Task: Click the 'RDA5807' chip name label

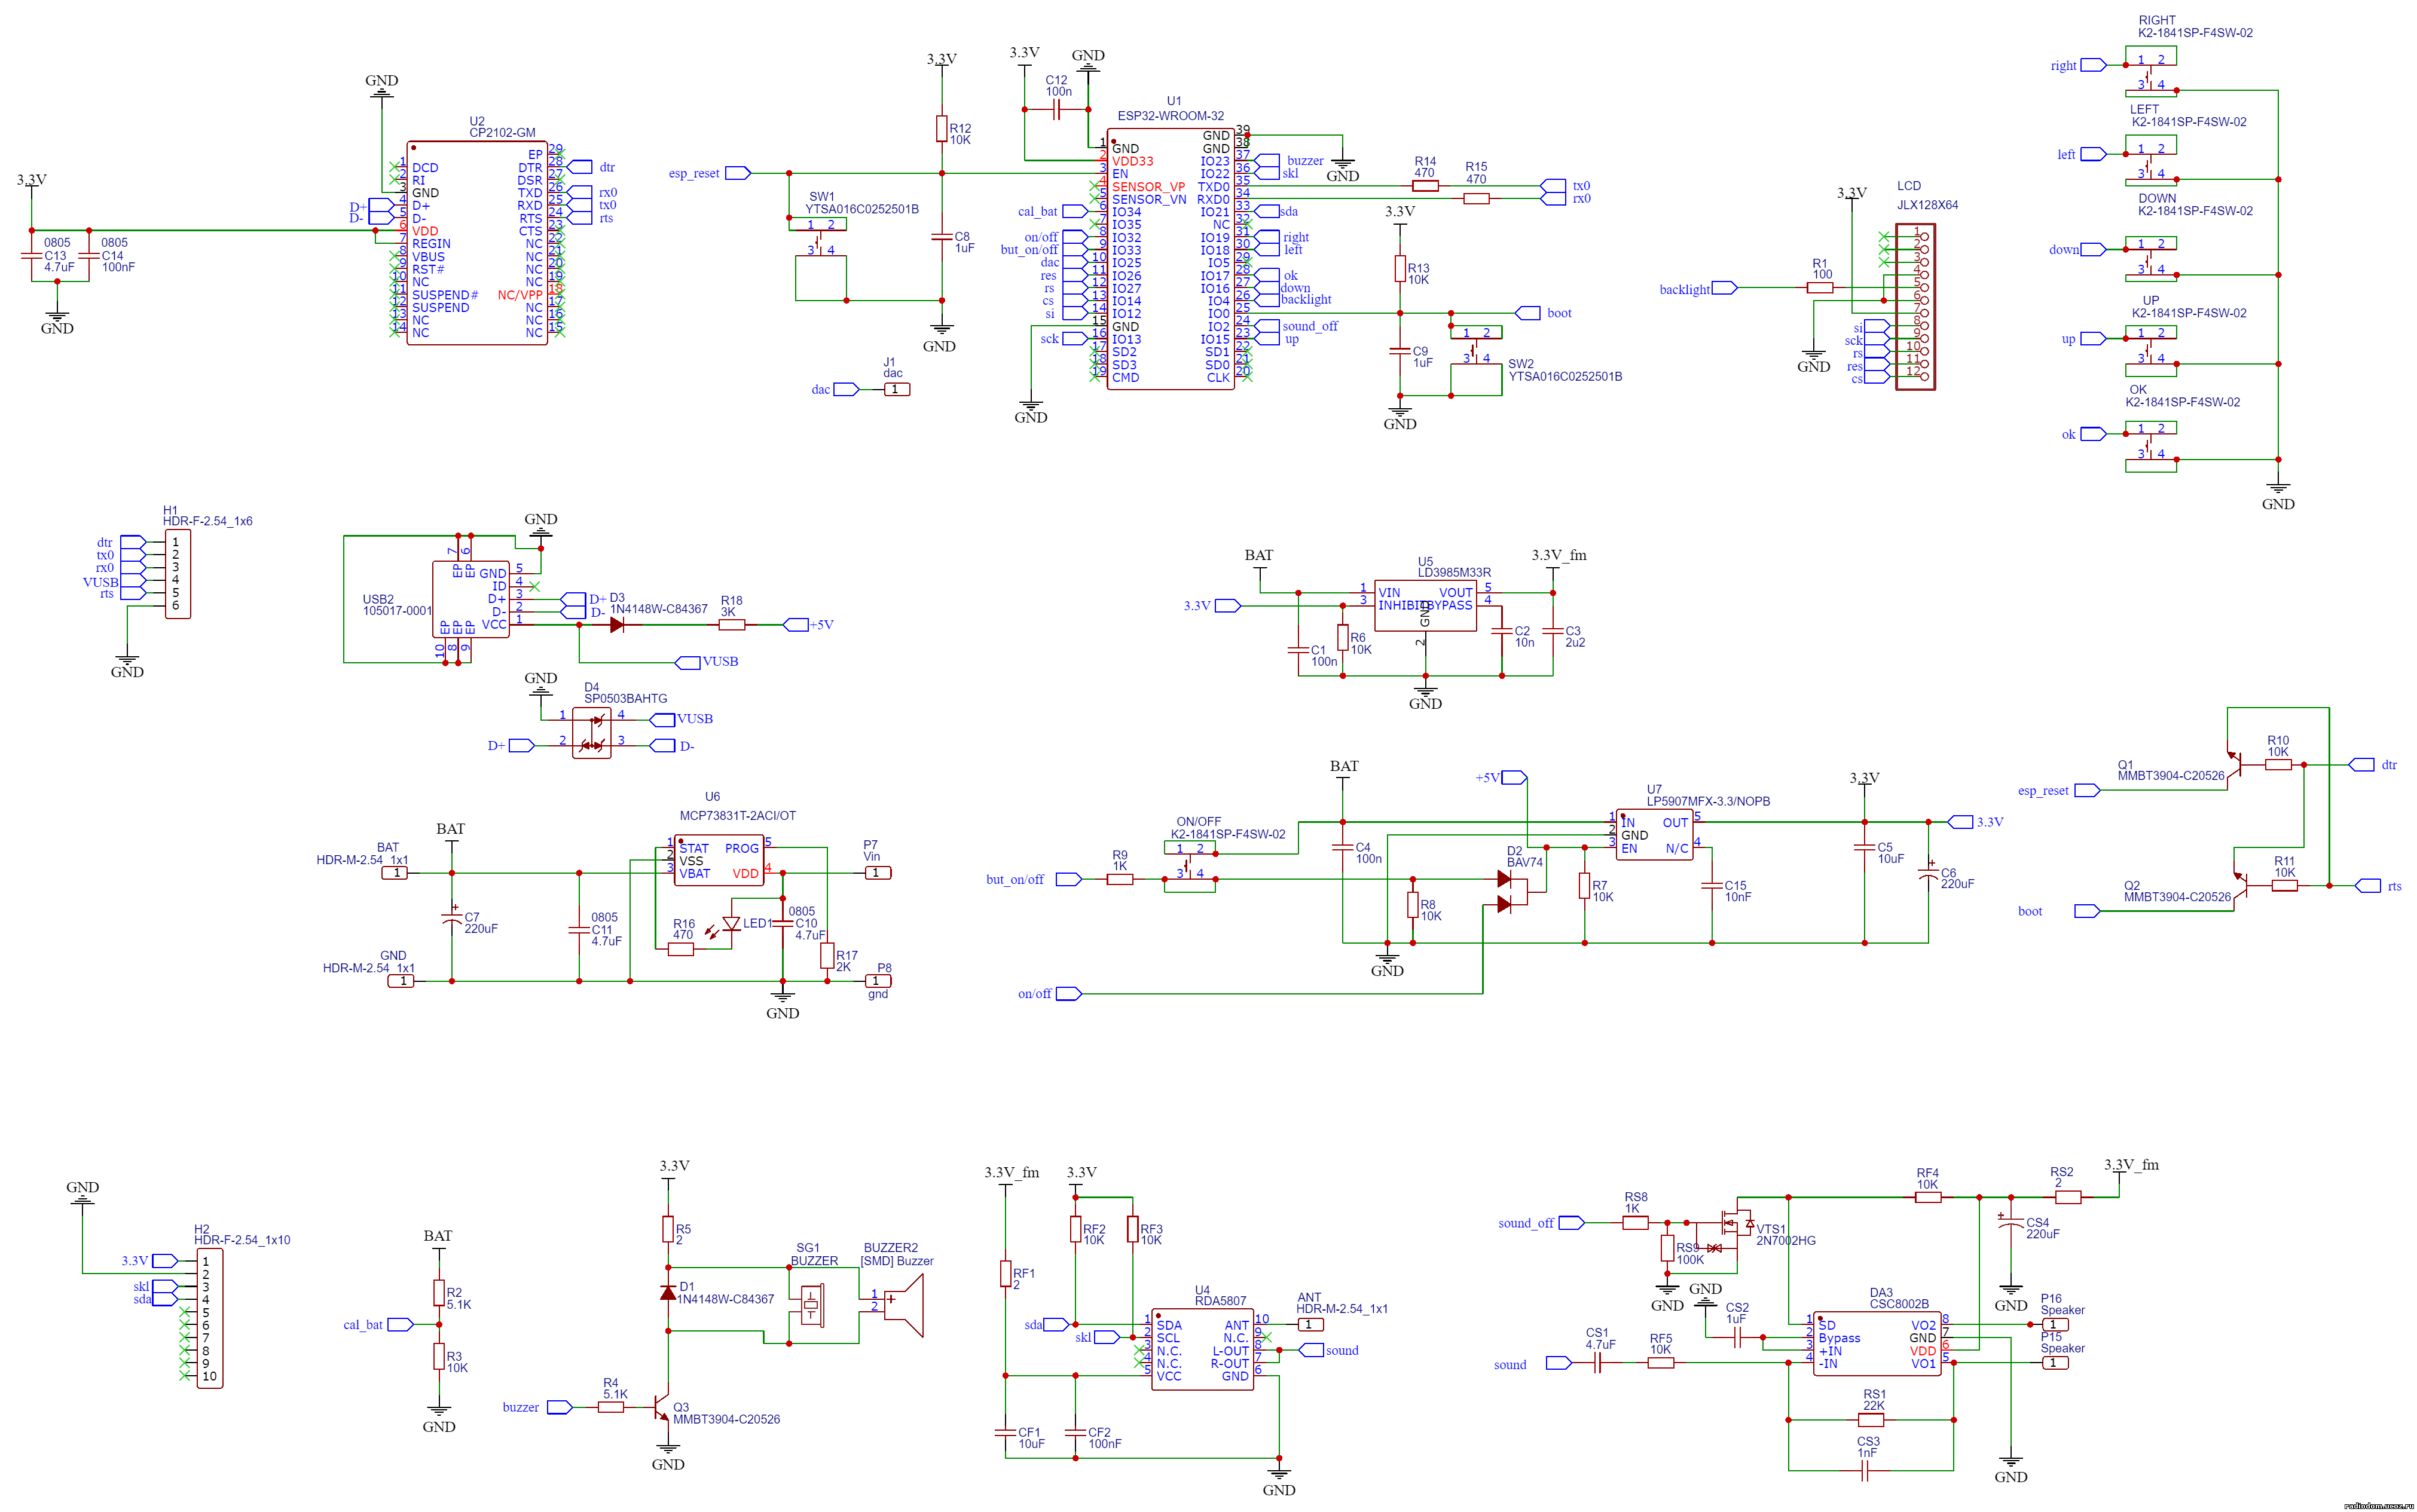Action: click(1221, 1301)
